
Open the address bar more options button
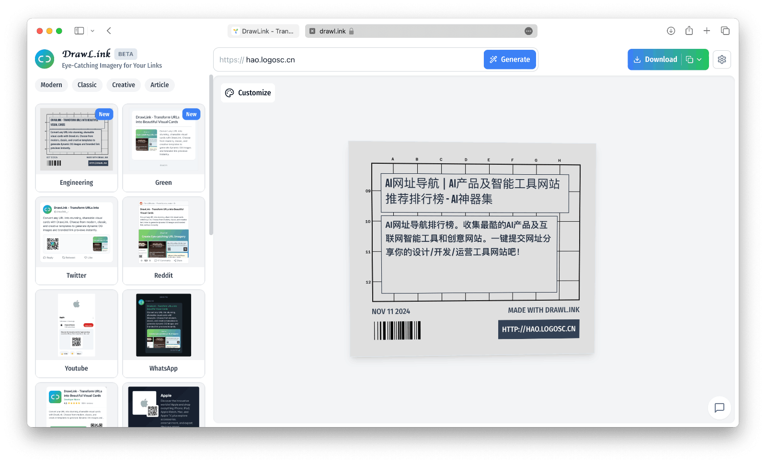(528, 31)
